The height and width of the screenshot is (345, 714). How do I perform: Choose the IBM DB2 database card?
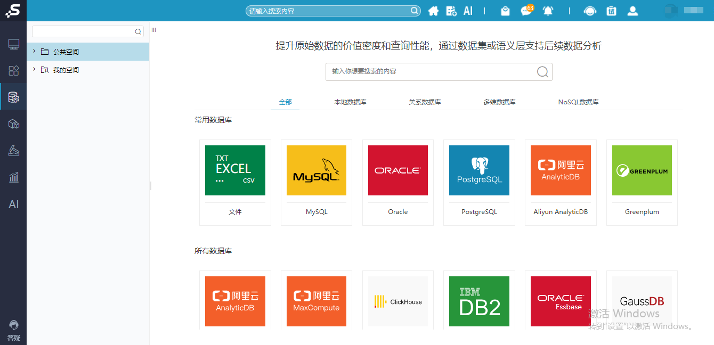click(x=479, y=301)
